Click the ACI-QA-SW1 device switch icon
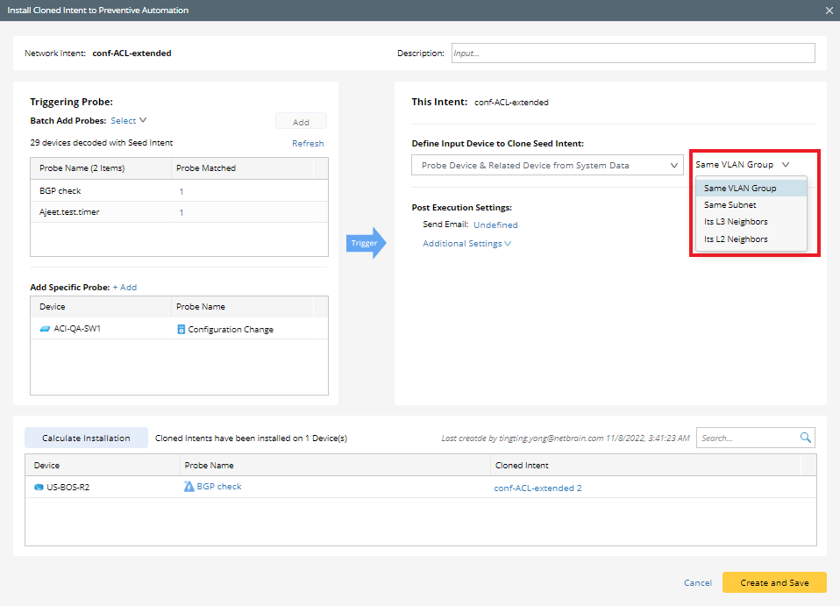 tap(46, 330)
